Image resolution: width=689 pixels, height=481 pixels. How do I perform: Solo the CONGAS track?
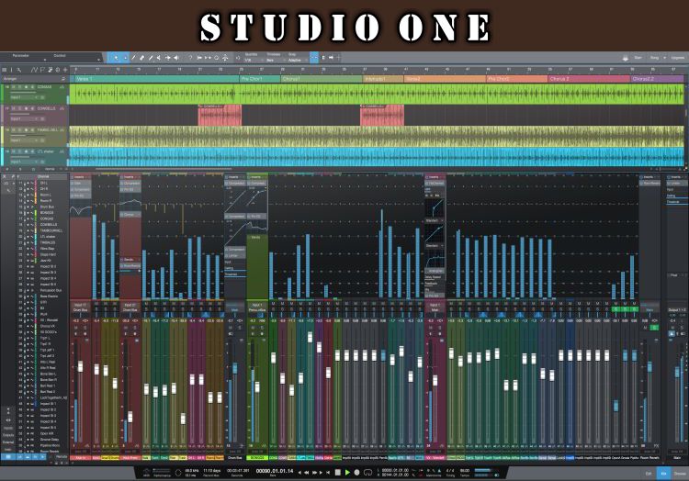click(x=20, y=87)
